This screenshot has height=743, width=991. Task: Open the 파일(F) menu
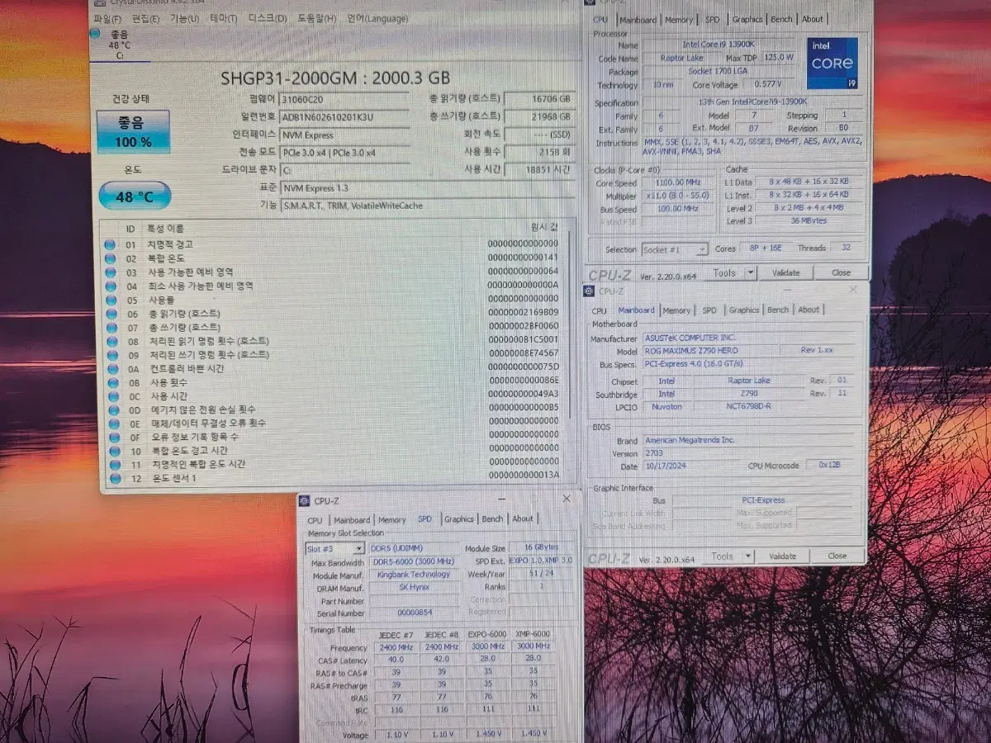107,18
